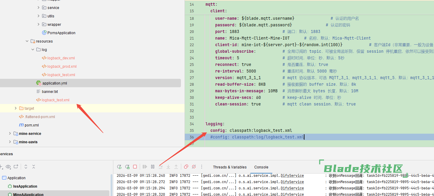Viewport: 434px width, 196px height.
Task: Collapse the log folder
Action: pos(33,50)
